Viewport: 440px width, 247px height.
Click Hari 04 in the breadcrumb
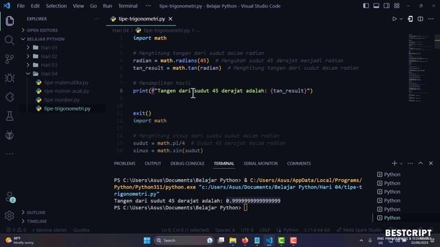(x=120, y=30)
